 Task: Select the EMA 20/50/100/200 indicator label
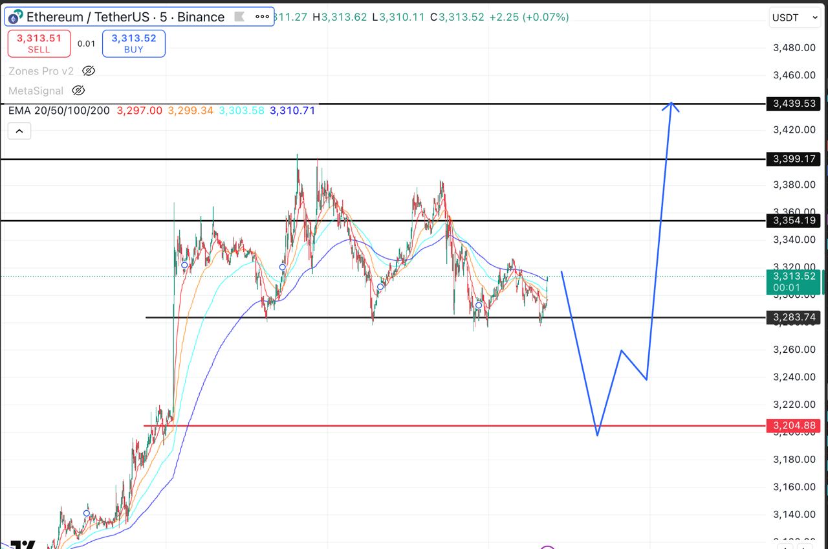pos(60,111)
